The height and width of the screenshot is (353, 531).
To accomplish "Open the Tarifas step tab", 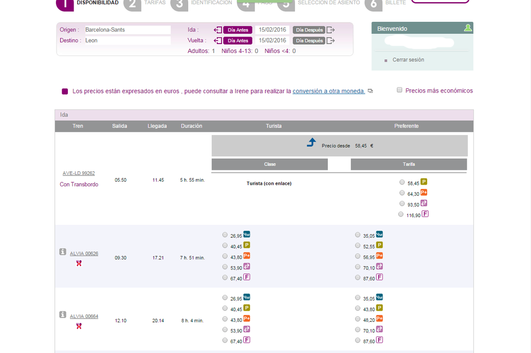I will pyautogui.click(x=155, y=3).
